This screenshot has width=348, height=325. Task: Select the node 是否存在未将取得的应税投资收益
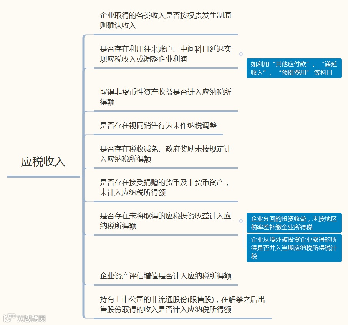(166, 221)
